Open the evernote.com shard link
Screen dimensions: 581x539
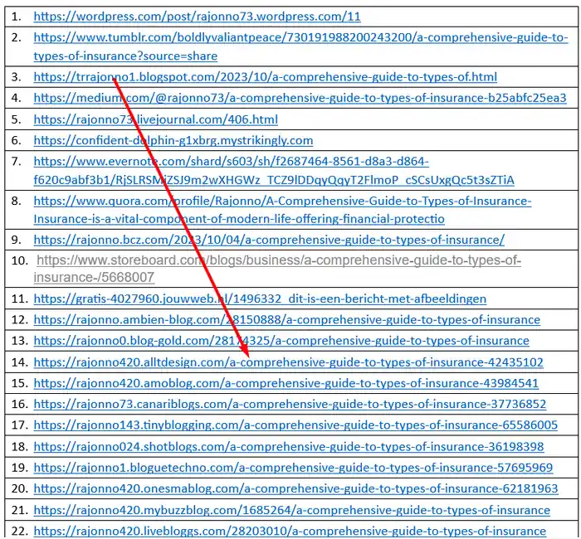point(274,171)
